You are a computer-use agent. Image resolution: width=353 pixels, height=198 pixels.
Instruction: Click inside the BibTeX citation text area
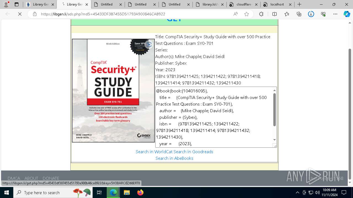pyautogui.click(x=214, y=117)
